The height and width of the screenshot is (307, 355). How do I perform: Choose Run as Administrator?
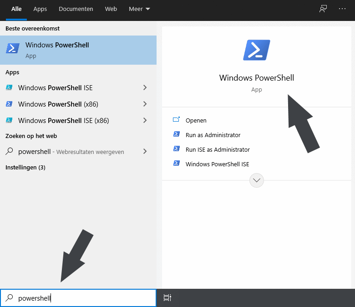pos(213,135)
